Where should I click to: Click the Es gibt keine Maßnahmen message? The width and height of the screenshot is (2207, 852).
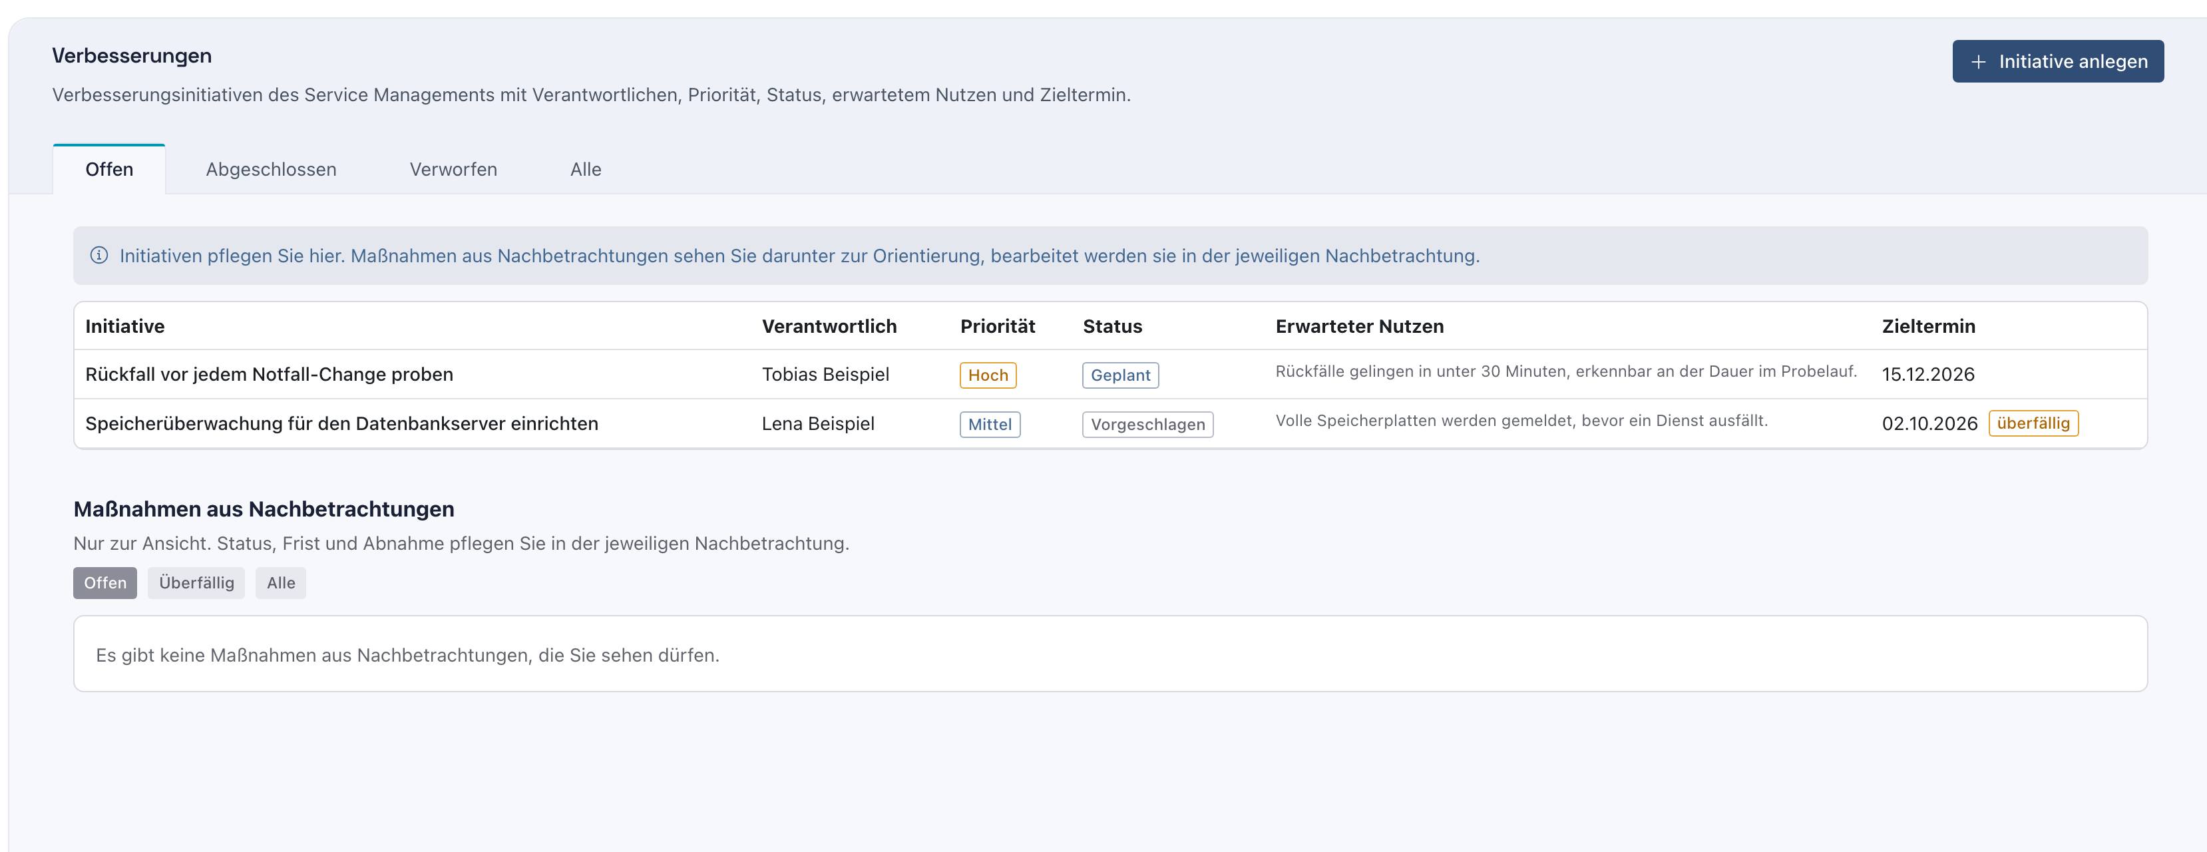click(x=408, y=655)
